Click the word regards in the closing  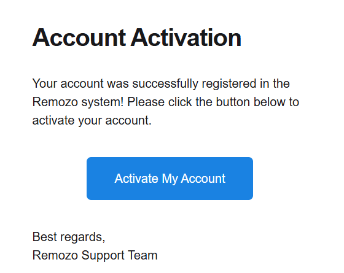point(82,238)
